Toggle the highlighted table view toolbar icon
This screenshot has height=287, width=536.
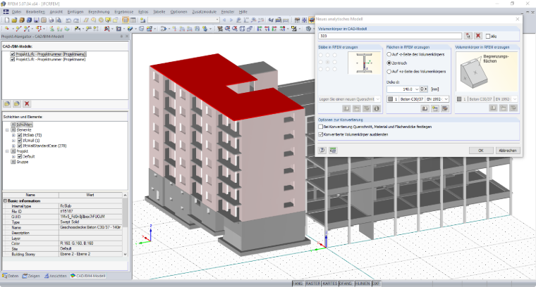(126, 20)
